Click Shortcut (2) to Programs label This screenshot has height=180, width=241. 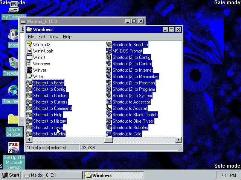pos(134,89)
